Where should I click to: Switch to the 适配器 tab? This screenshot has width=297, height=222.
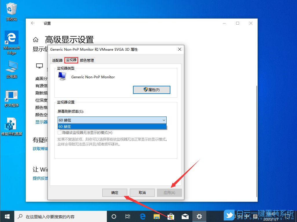pyautogui.click(x=57, y=60)
